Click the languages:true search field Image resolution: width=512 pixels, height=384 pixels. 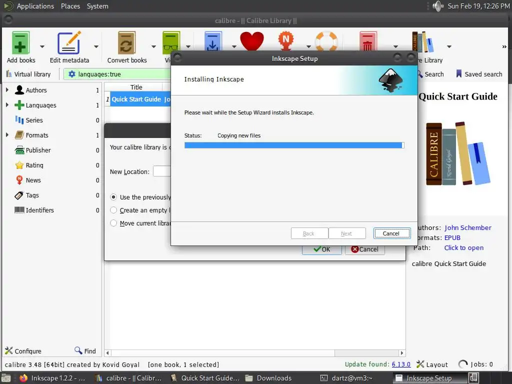point(117,74)
